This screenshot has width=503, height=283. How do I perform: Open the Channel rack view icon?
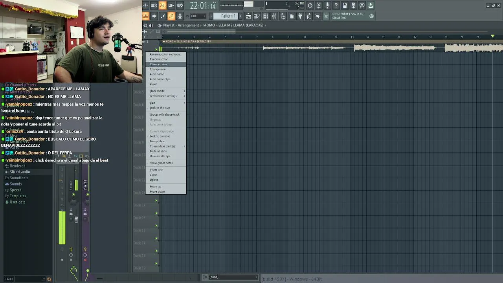click(266, 16)
